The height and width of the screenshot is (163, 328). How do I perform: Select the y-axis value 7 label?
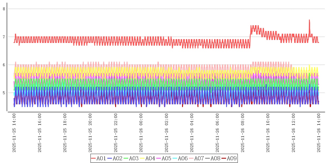coord(4,37)
